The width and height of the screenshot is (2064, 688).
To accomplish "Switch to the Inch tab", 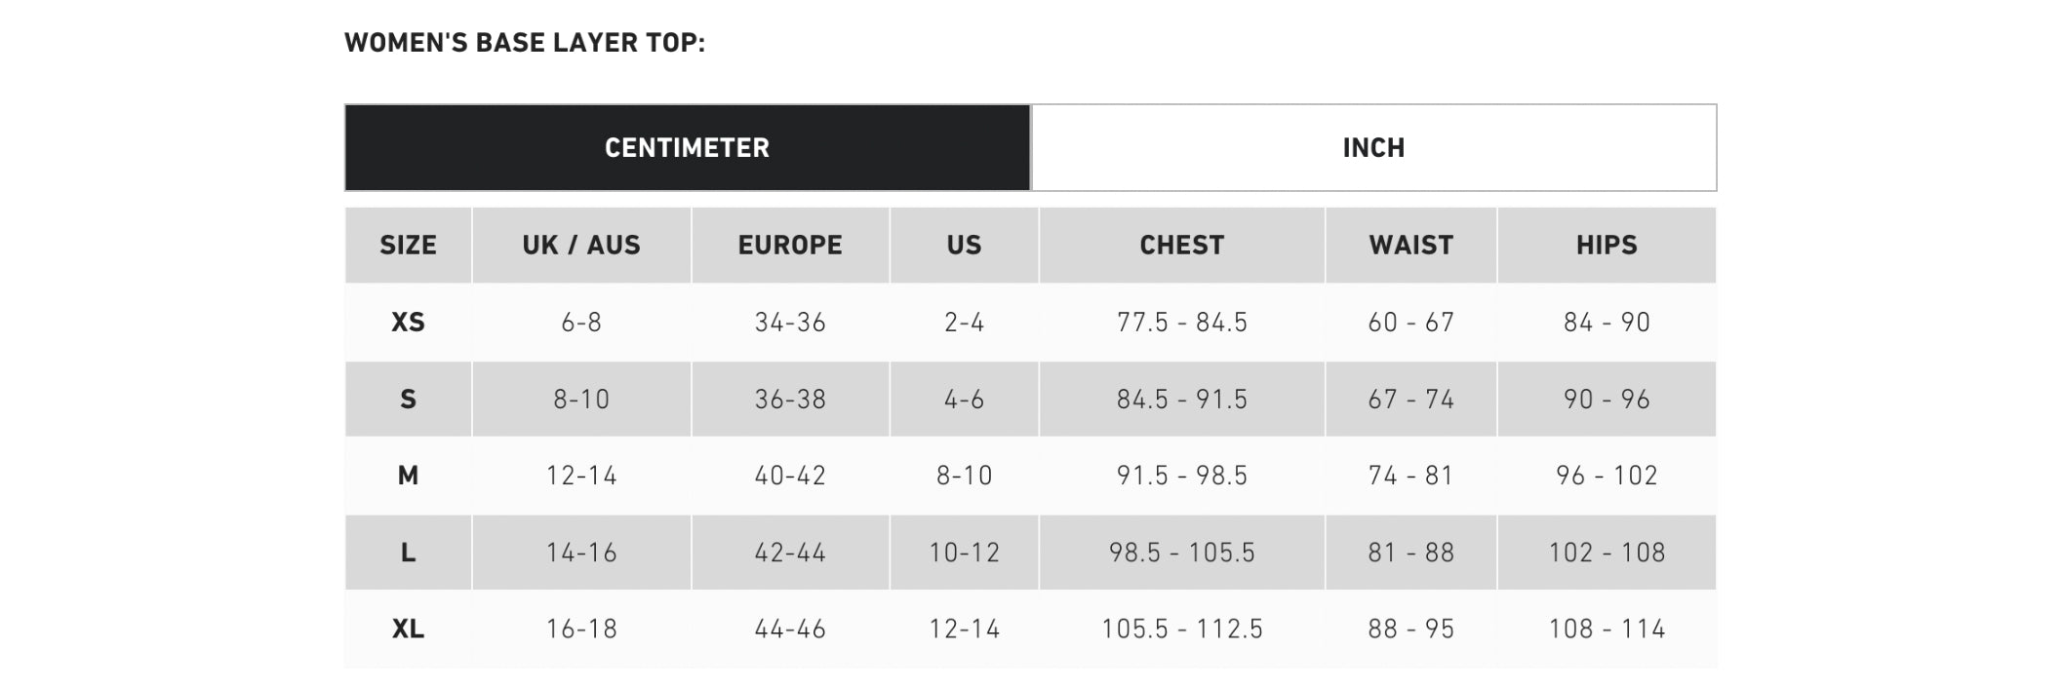I will coord(1373,148).
